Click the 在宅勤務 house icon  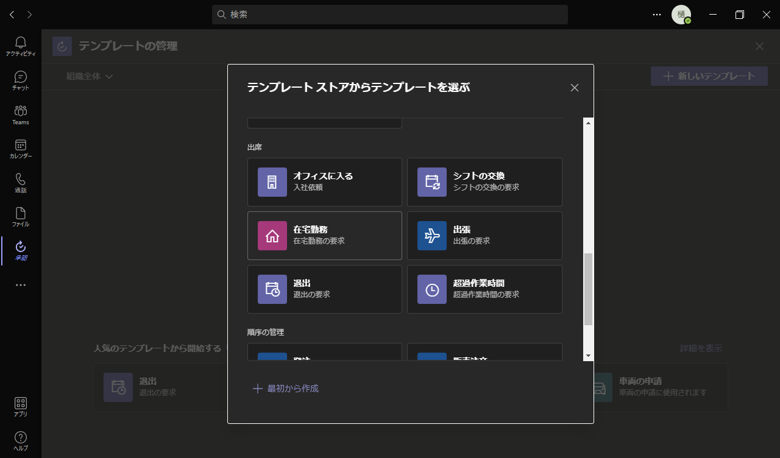[x=272, y=236]
